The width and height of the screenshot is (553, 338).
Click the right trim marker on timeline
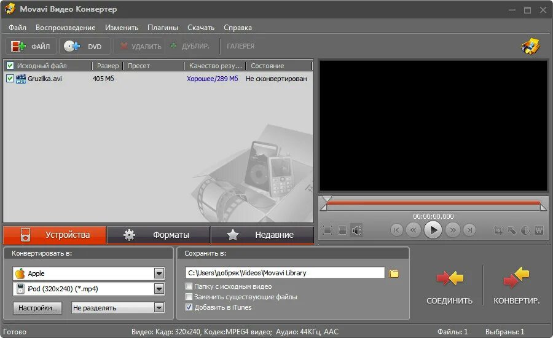pyautogui.click(x=544, y=206)
